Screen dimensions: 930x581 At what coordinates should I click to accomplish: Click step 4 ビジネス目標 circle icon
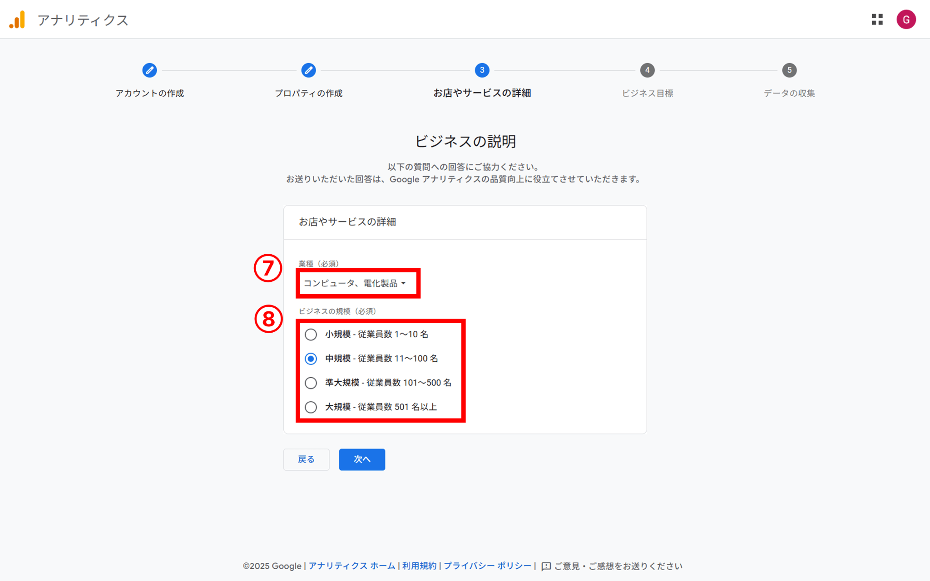(647, 70)
